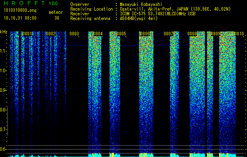Click the 0.8 kHz axis label
The width and height of the screenshot is (247, 157).
4,110
